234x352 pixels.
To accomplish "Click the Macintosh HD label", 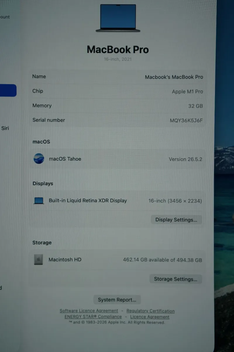I will click(x=65, y=260).
